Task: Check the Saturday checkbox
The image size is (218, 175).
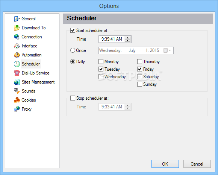Action: (x=139, y=76)
